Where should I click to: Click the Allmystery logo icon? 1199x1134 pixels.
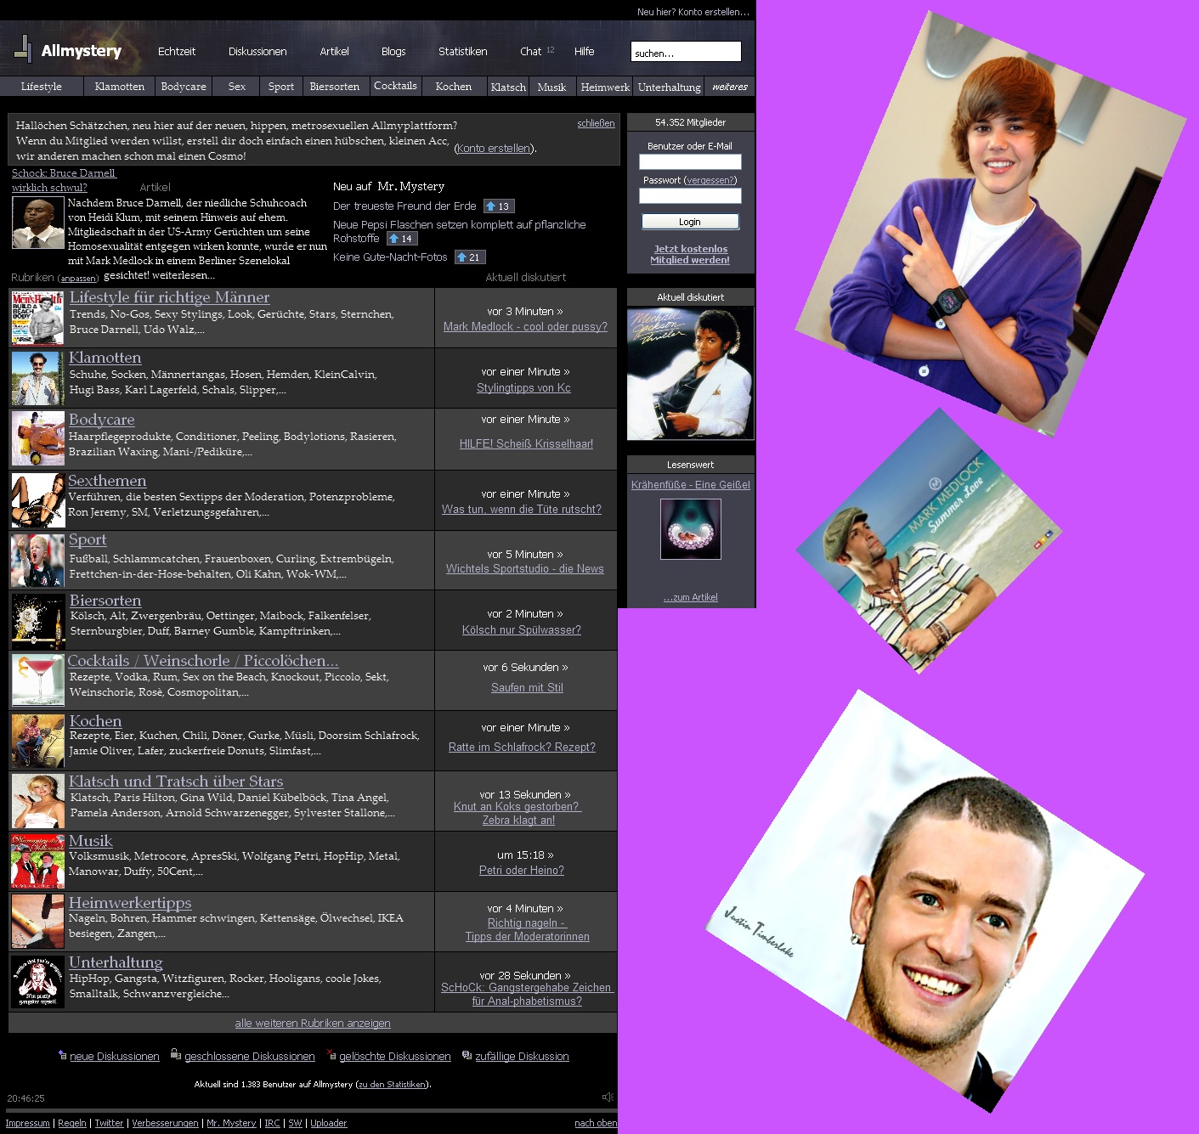(23, 49)
